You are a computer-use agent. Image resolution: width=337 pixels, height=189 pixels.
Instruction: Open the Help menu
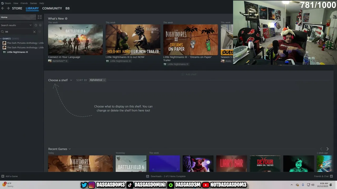click(42, 3)
